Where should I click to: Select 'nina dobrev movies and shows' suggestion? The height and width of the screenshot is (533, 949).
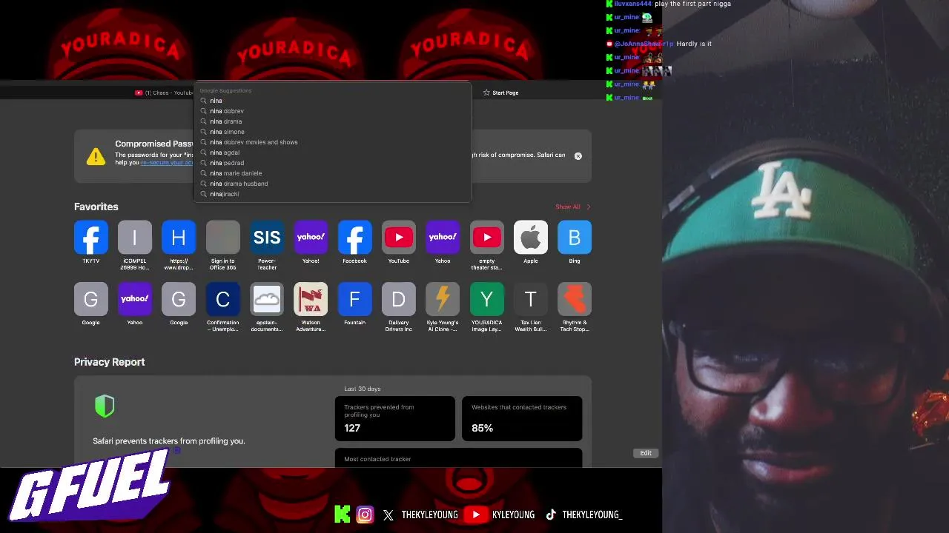332,142
